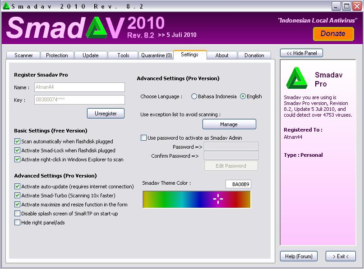Image resolution: width=364 pixels, height=269 pixels.
Task: Click the 'Atnan44' name in right panel
Action: (293, 137)
